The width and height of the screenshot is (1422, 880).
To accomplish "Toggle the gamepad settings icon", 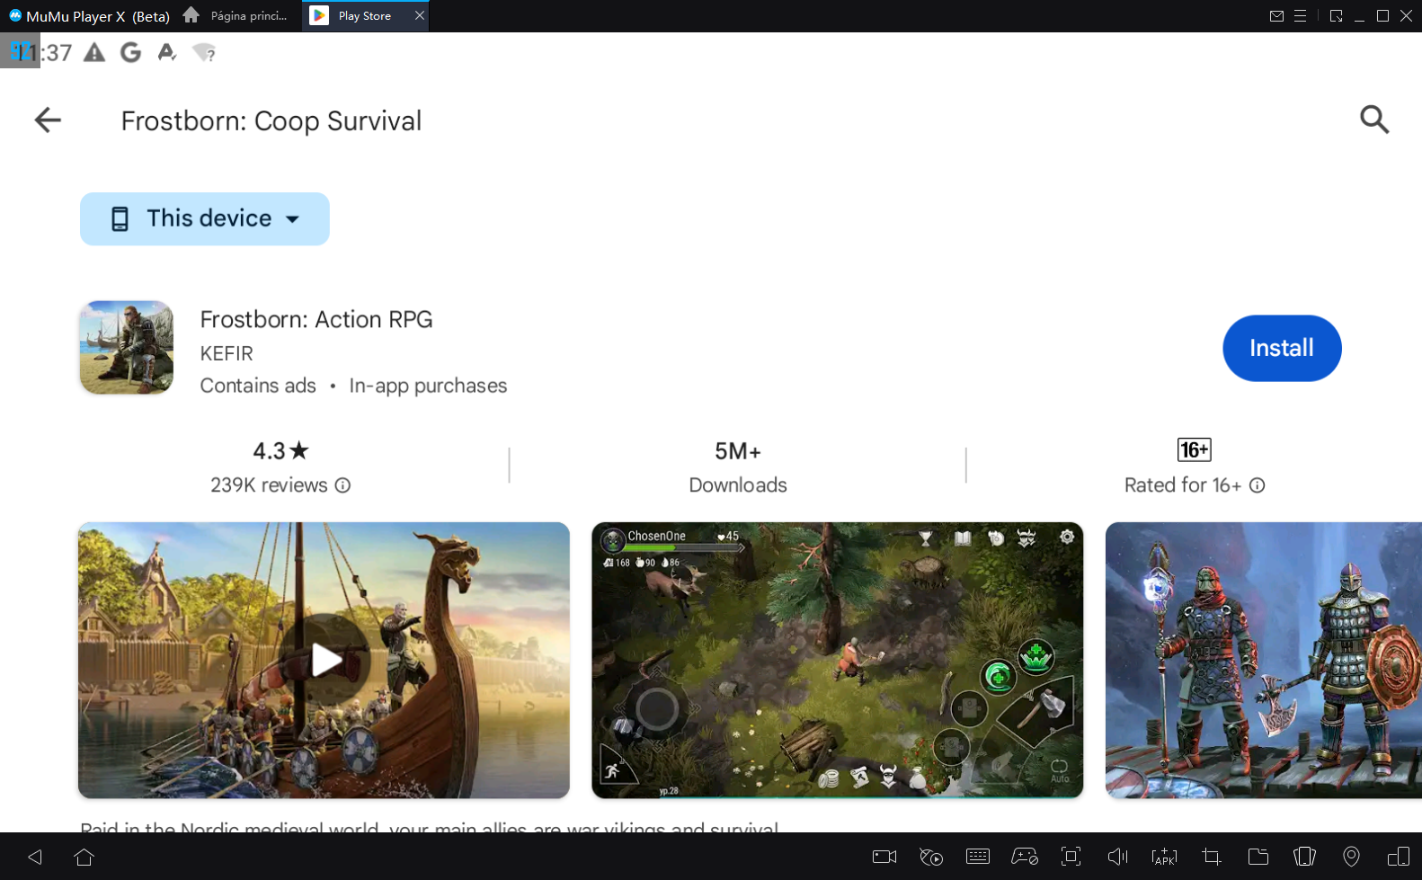I will pyautogui.click(x=1025, y=857).
